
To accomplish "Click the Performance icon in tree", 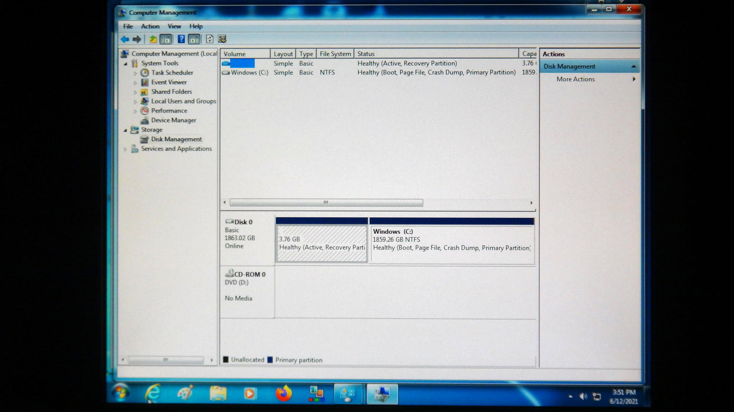I will coord(145,111).
